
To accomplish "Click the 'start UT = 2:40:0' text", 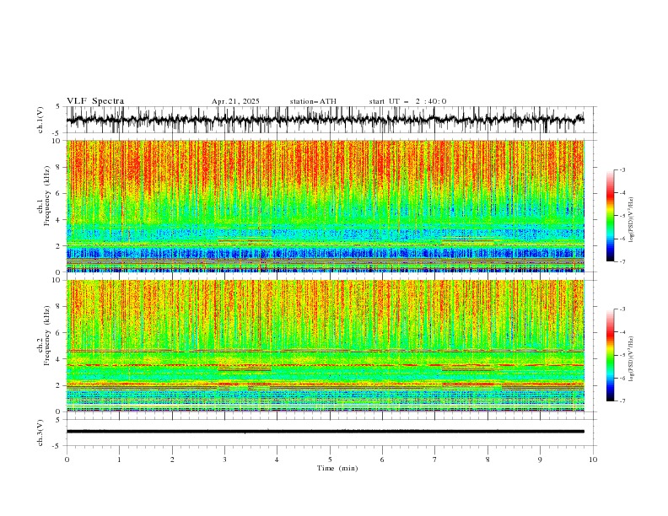I will [x=407, y=101].
